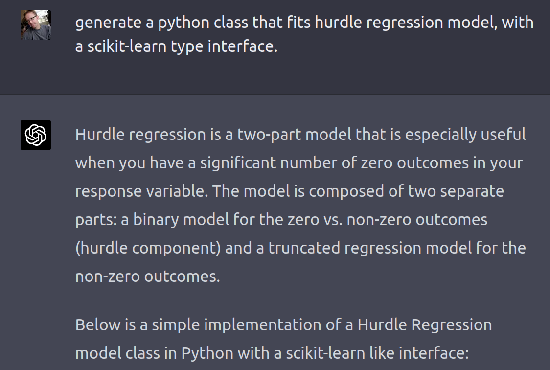This screenshot has width=550, height=370.
Task: Click the final line "non-zero outcomes."
Action: click(x=148, y=276)
